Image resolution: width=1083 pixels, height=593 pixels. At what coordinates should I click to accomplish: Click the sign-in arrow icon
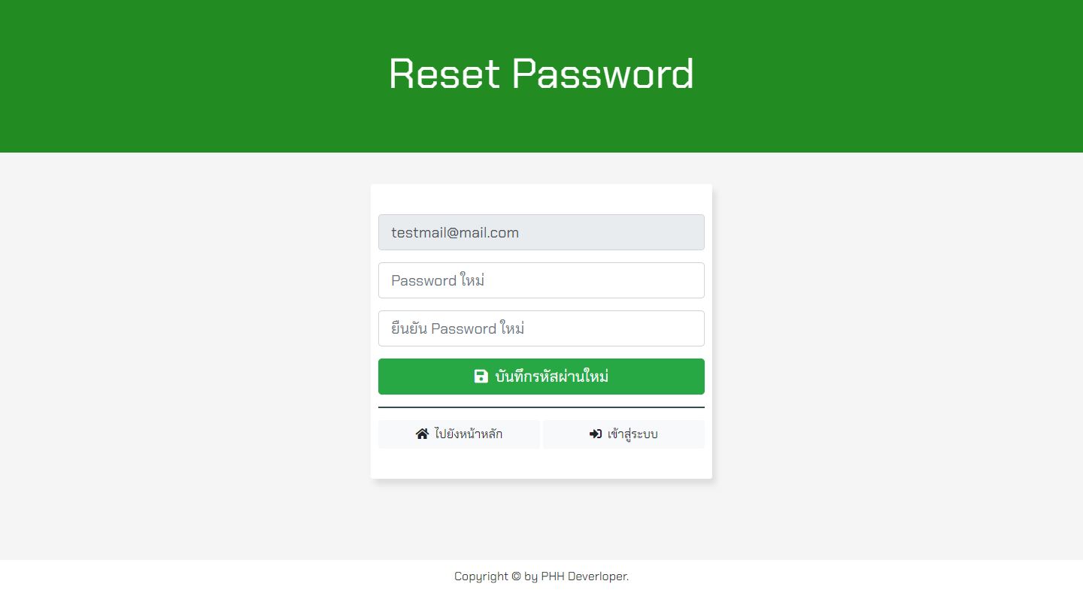tap(596, 434)
